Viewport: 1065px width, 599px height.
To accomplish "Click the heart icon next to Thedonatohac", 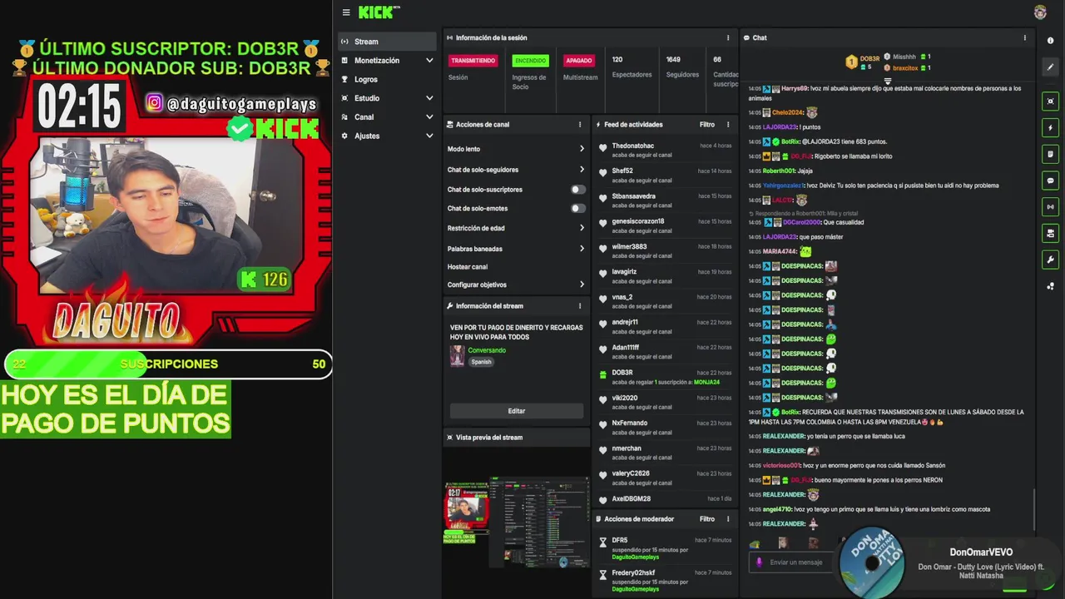I will pyautogui.click(x=603, y=149).
